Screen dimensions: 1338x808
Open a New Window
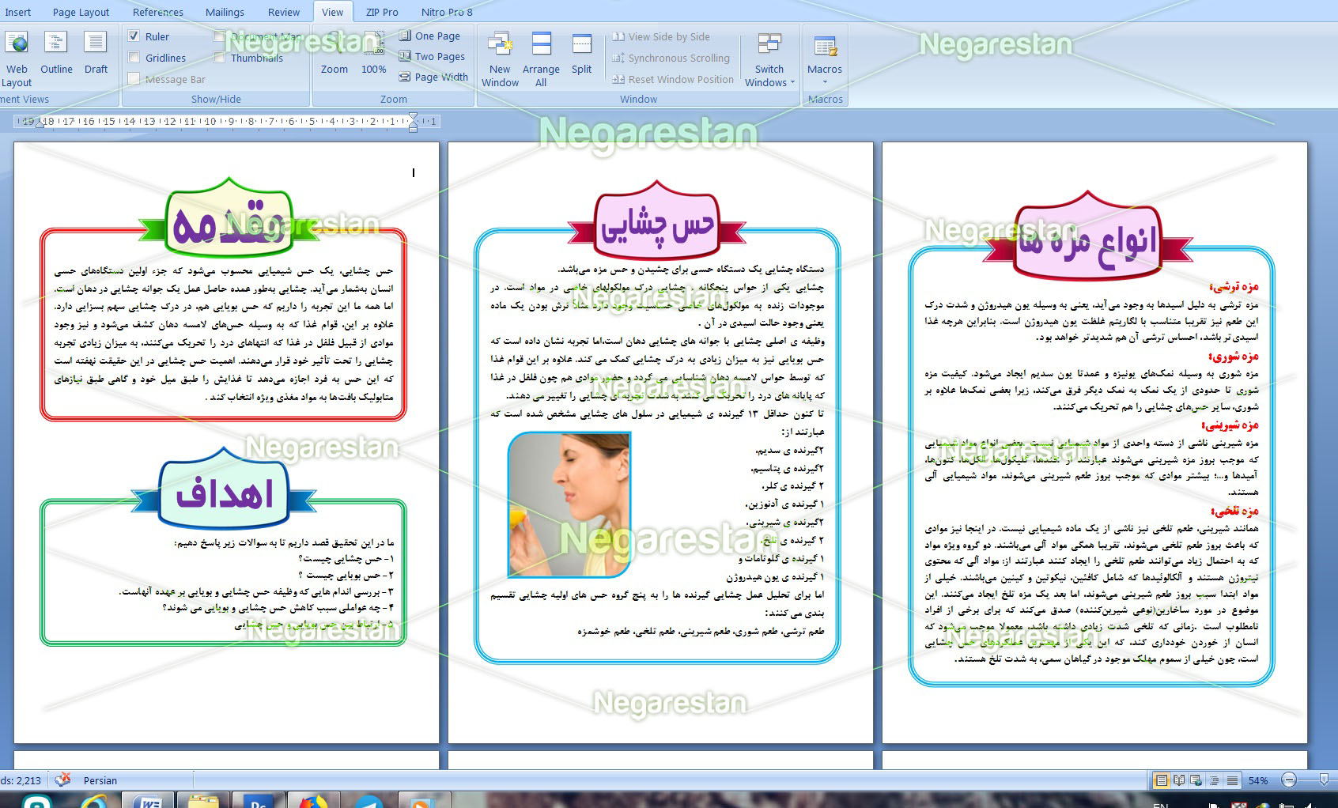pyautogui.click(x=500, y=59)
